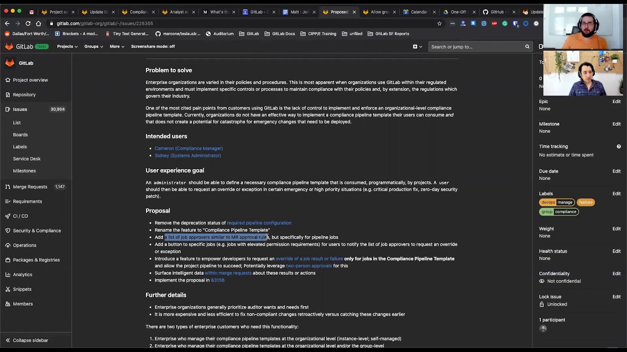Open the Brackets bookmark
The height and width of the screenshot is (352, 627).
coord(77,34)
